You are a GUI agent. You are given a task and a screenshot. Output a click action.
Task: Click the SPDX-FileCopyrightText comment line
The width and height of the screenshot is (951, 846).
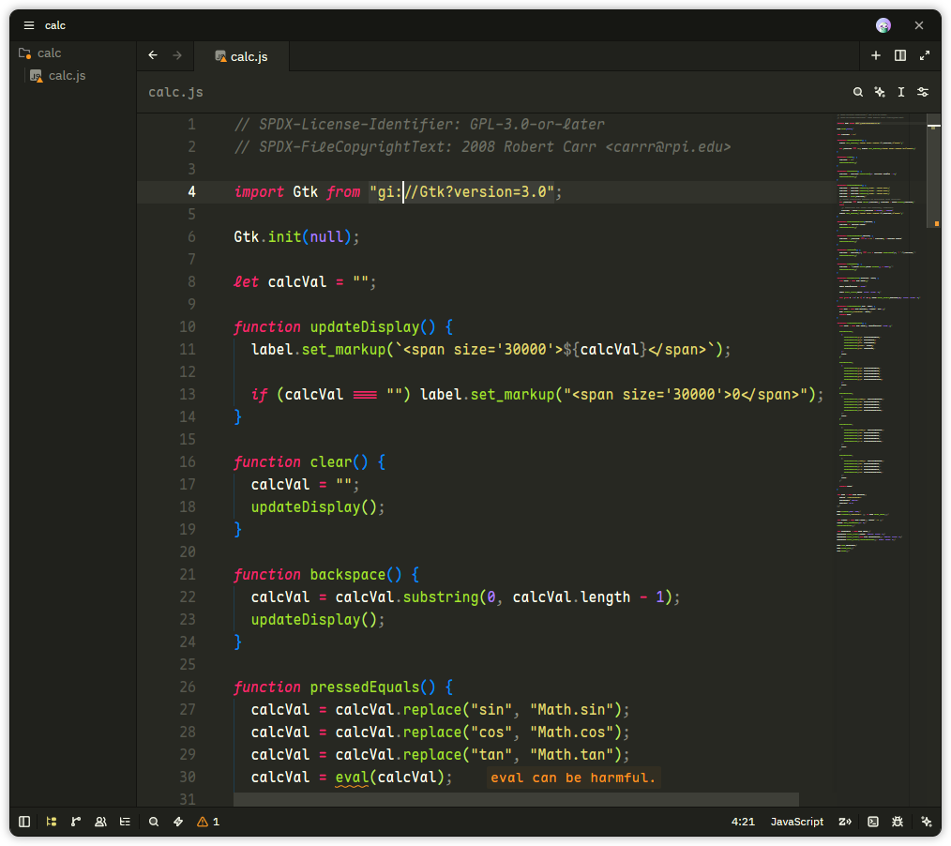[482, 146]
